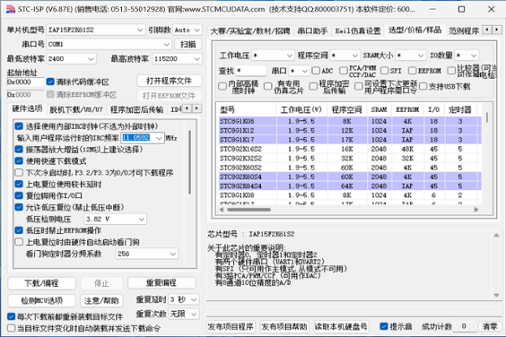Click the 查找 search input field
Screen dimensions: 506x337
point(251,71)
